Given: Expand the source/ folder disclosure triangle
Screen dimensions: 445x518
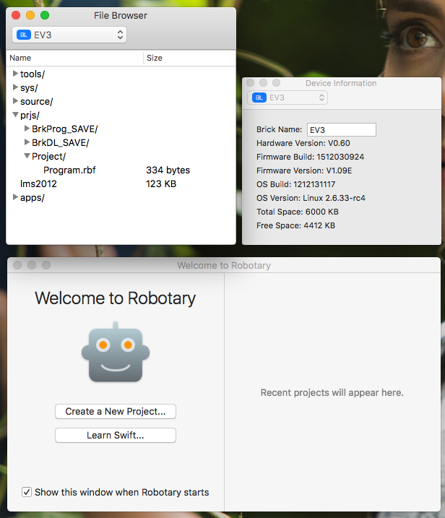Looking at the screenshot, I should [15, 100].
